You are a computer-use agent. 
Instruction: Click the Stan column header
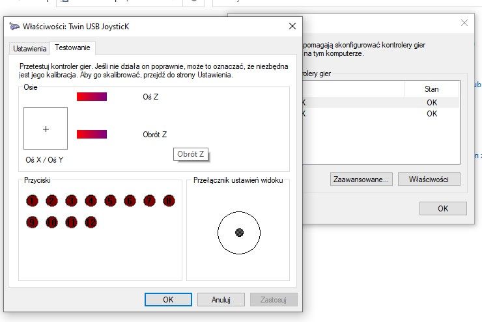(432, 89)
